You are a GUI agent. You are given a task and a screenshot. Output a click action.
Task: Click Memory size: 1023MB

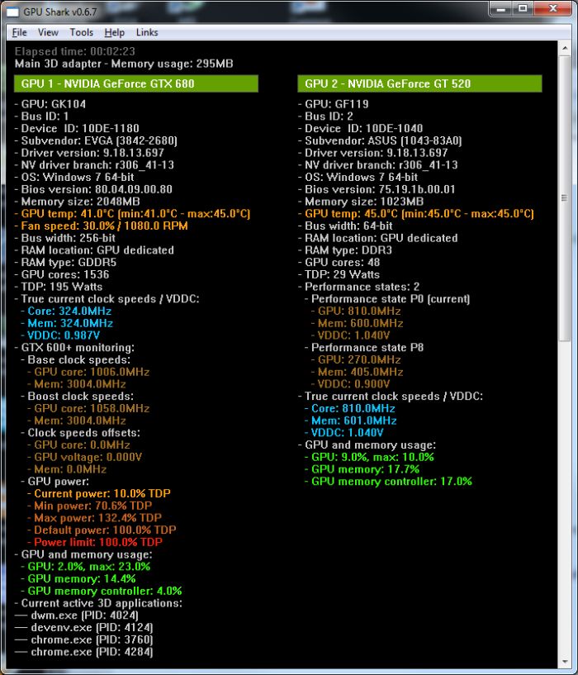click(361, 202)
